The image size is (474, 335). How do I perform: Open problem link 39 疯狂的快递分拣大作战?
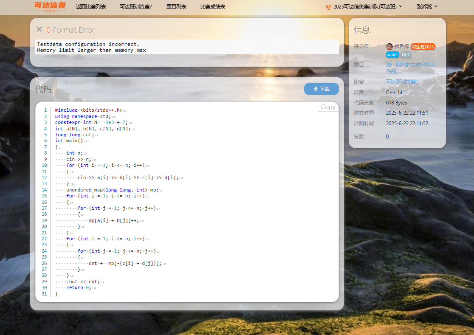click(410, 68)
